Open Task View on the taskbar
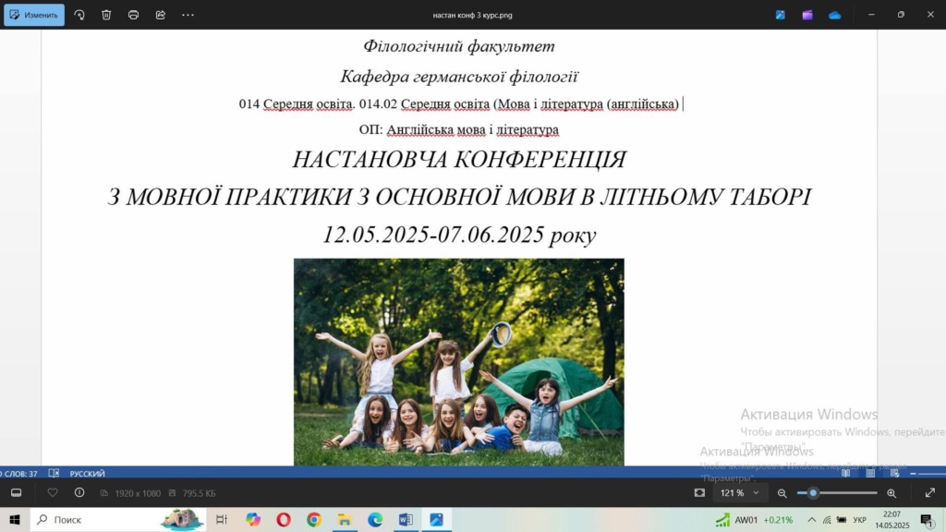This screenshot has width=946, height=532. pyautogui.click(x=222, y=519)
